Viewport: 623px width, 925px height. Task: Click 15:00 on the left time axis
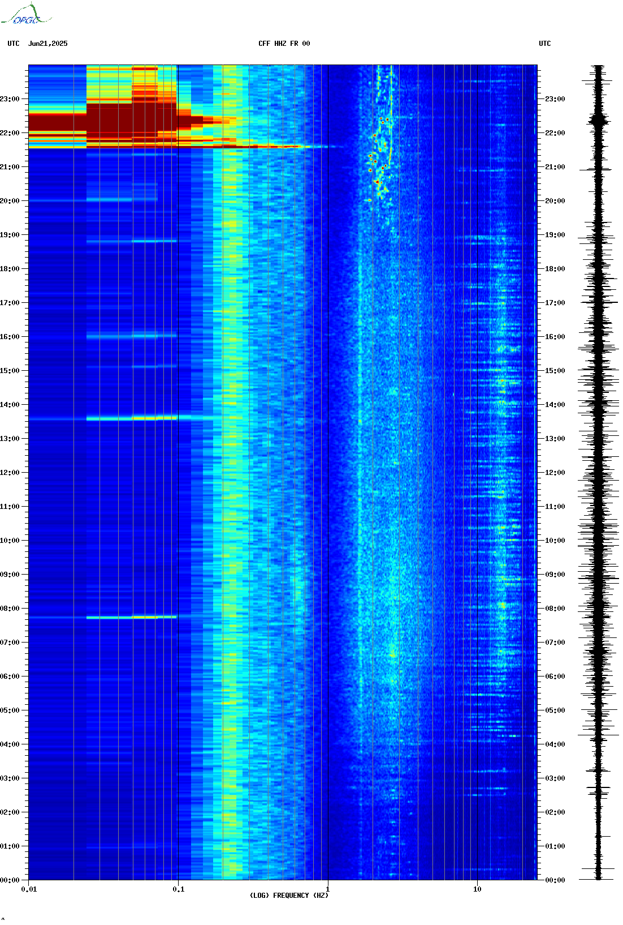[10, 371]
